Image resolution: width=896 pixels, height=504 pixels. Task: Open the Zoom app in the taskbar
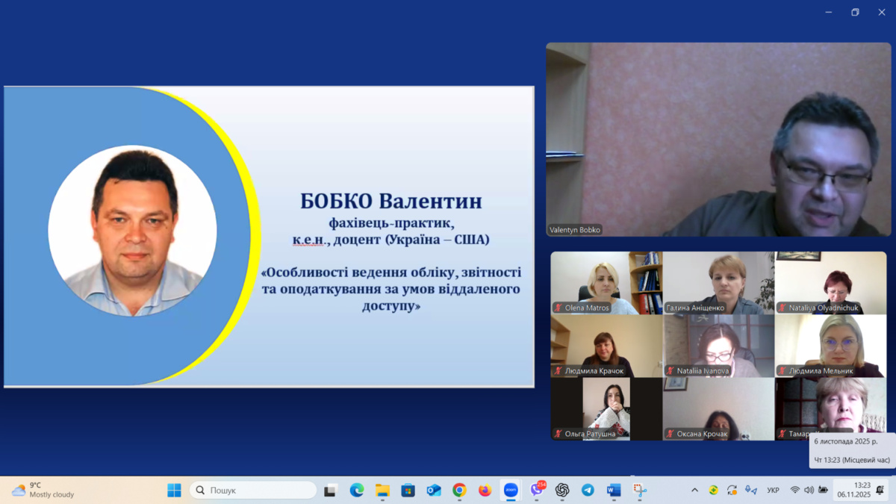pos(511,490)
